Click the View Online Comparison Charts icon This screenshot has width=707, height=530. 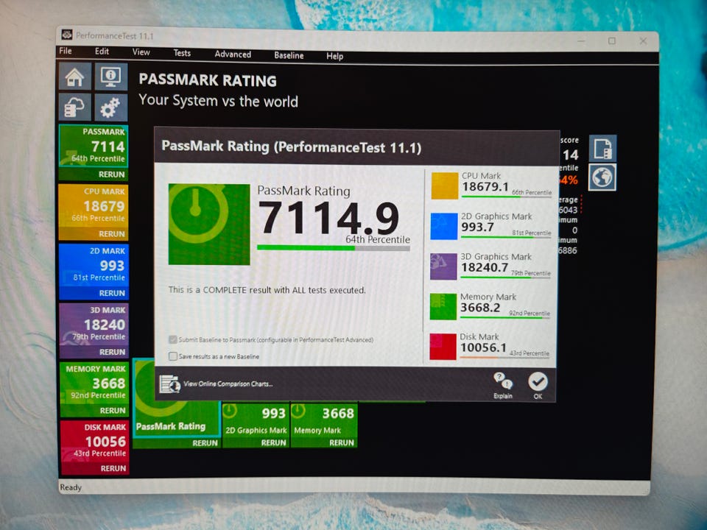pos(170,384)
